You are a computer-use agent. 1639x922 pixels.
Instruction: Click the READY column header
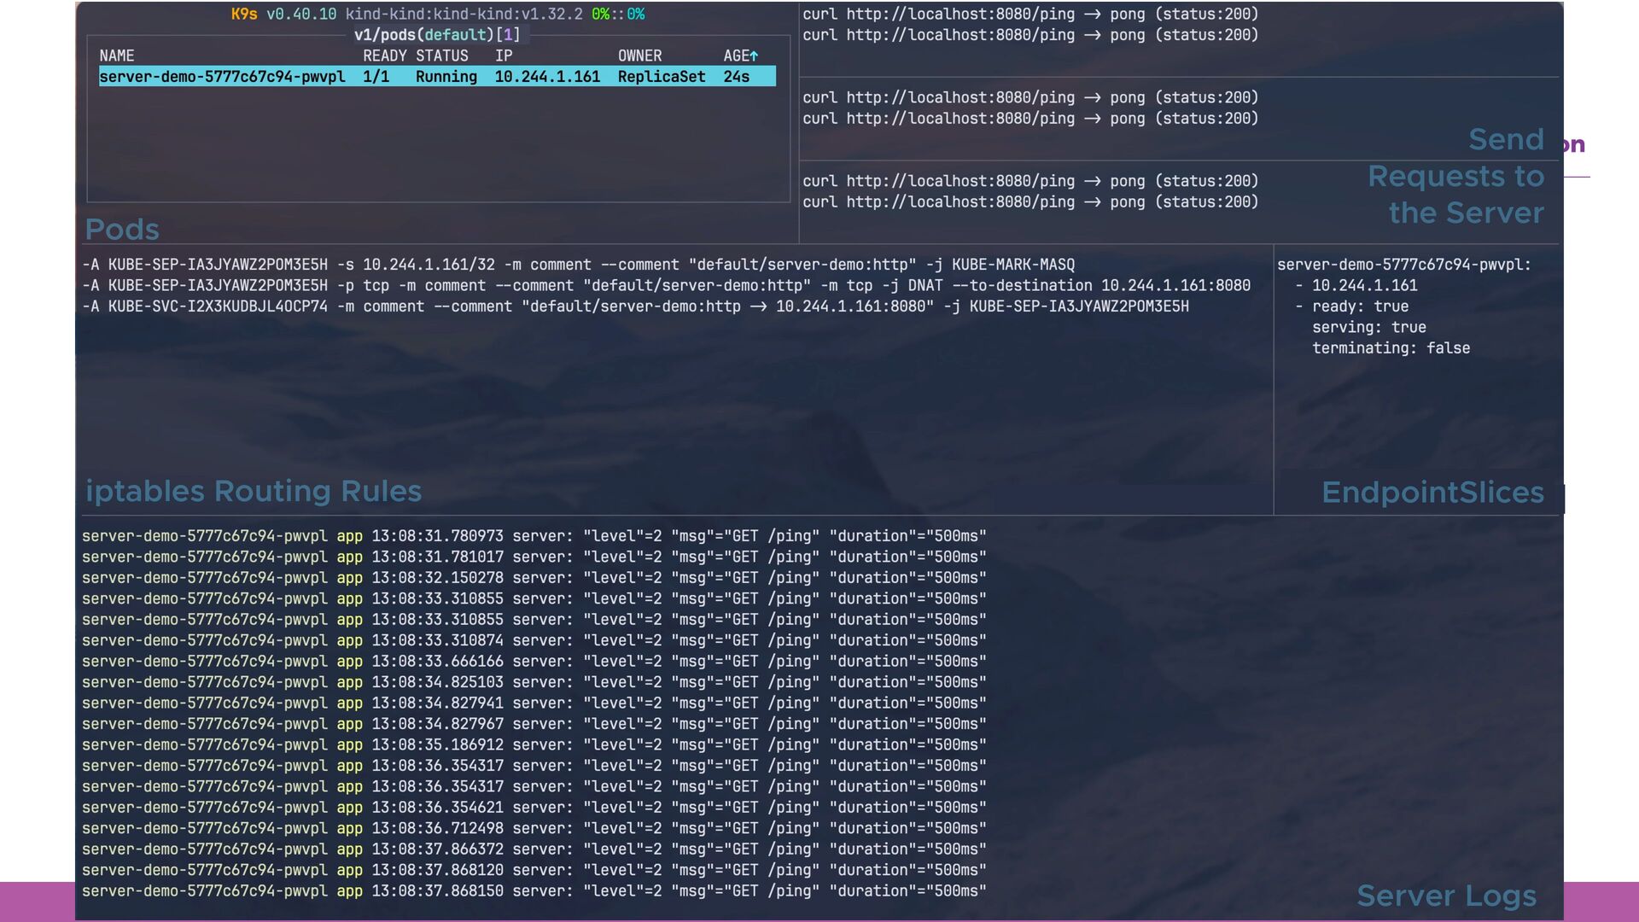coord(384,56)
